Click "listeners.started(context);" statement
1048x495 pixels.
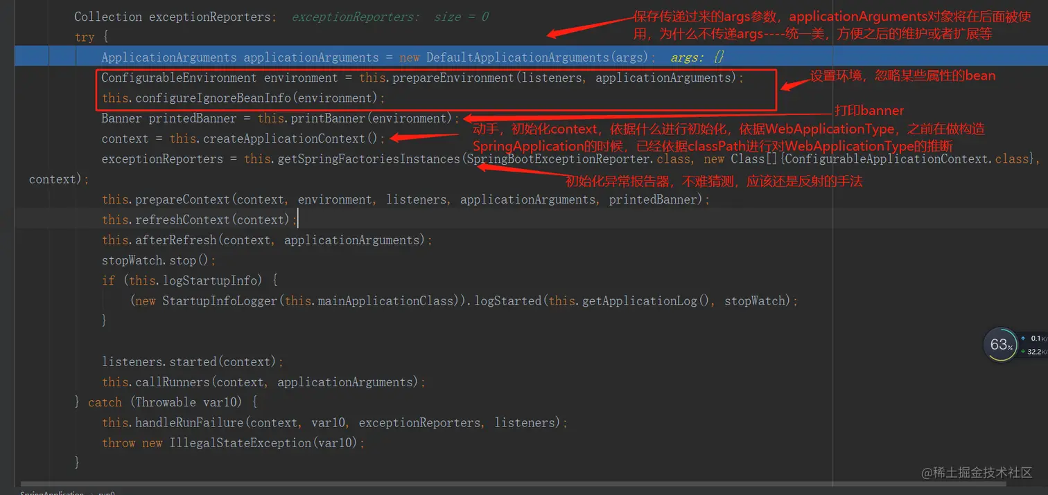pyautogui.click(x=193, y=362)
